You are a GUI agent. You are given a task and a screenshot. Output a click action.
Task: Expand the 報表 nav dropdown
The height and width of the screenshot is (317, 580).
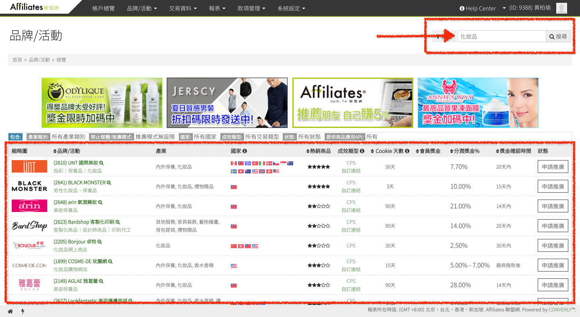(217, 8)
